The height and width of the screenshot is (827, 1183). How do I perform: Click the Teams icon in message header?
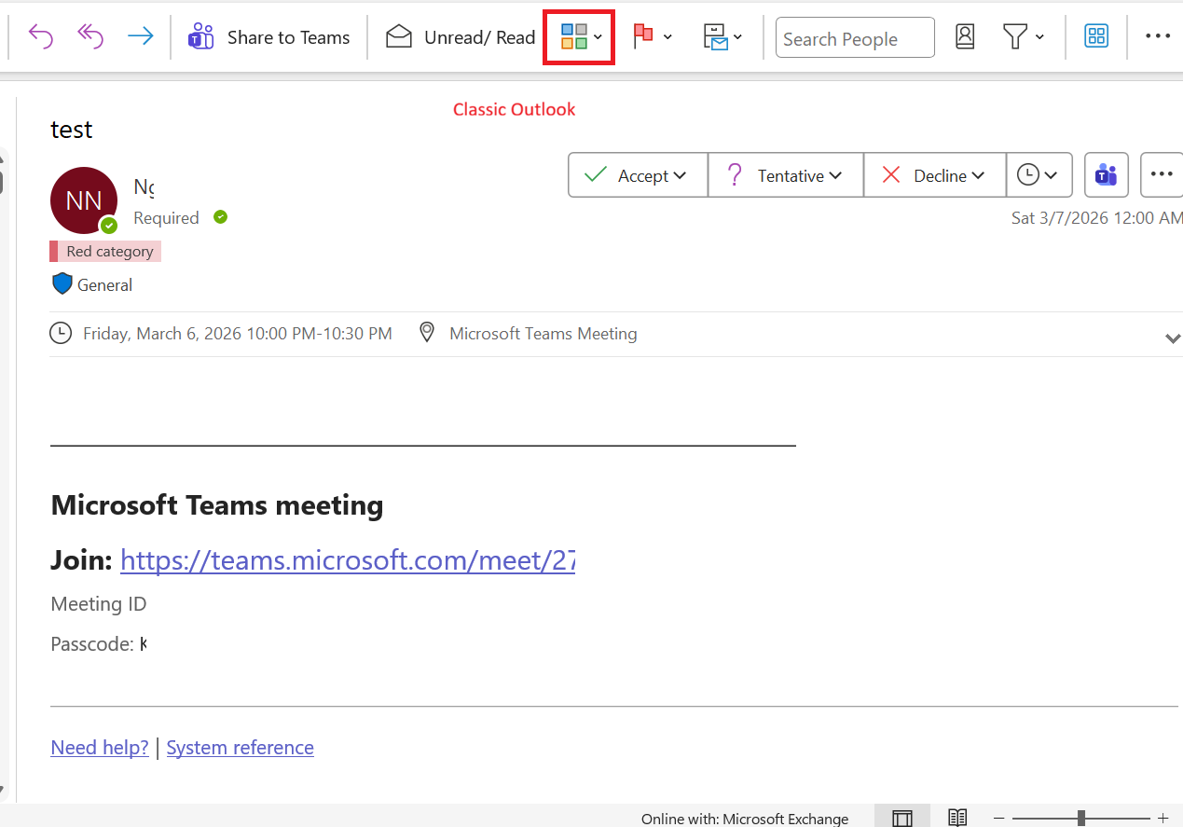coord(1107,175)
